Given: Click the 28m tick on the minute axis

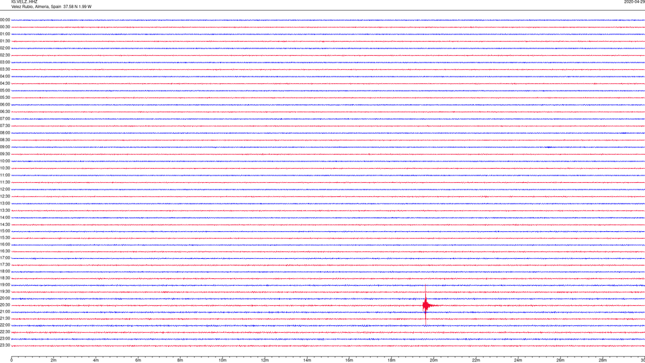Looking at the screenshot, I should tap(603, 360).
